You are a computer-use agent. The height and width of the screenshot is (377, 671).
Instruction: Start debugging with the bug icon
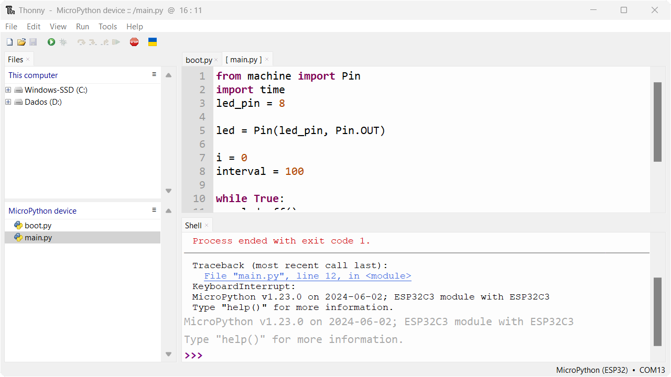tap(63, 42)
